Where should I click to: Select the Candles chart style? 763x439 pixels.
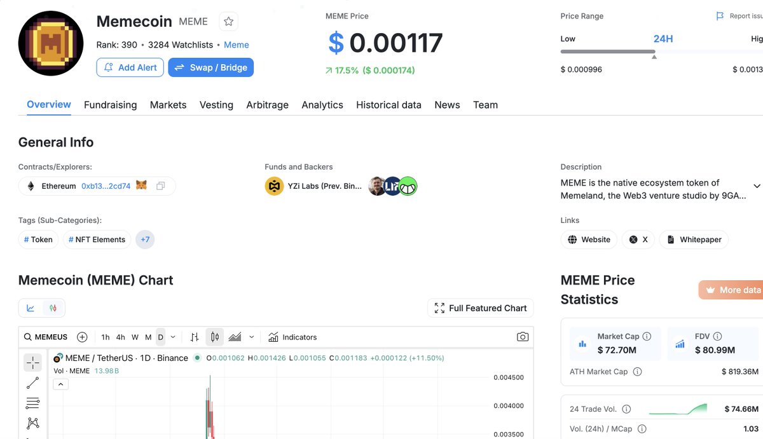215,337
